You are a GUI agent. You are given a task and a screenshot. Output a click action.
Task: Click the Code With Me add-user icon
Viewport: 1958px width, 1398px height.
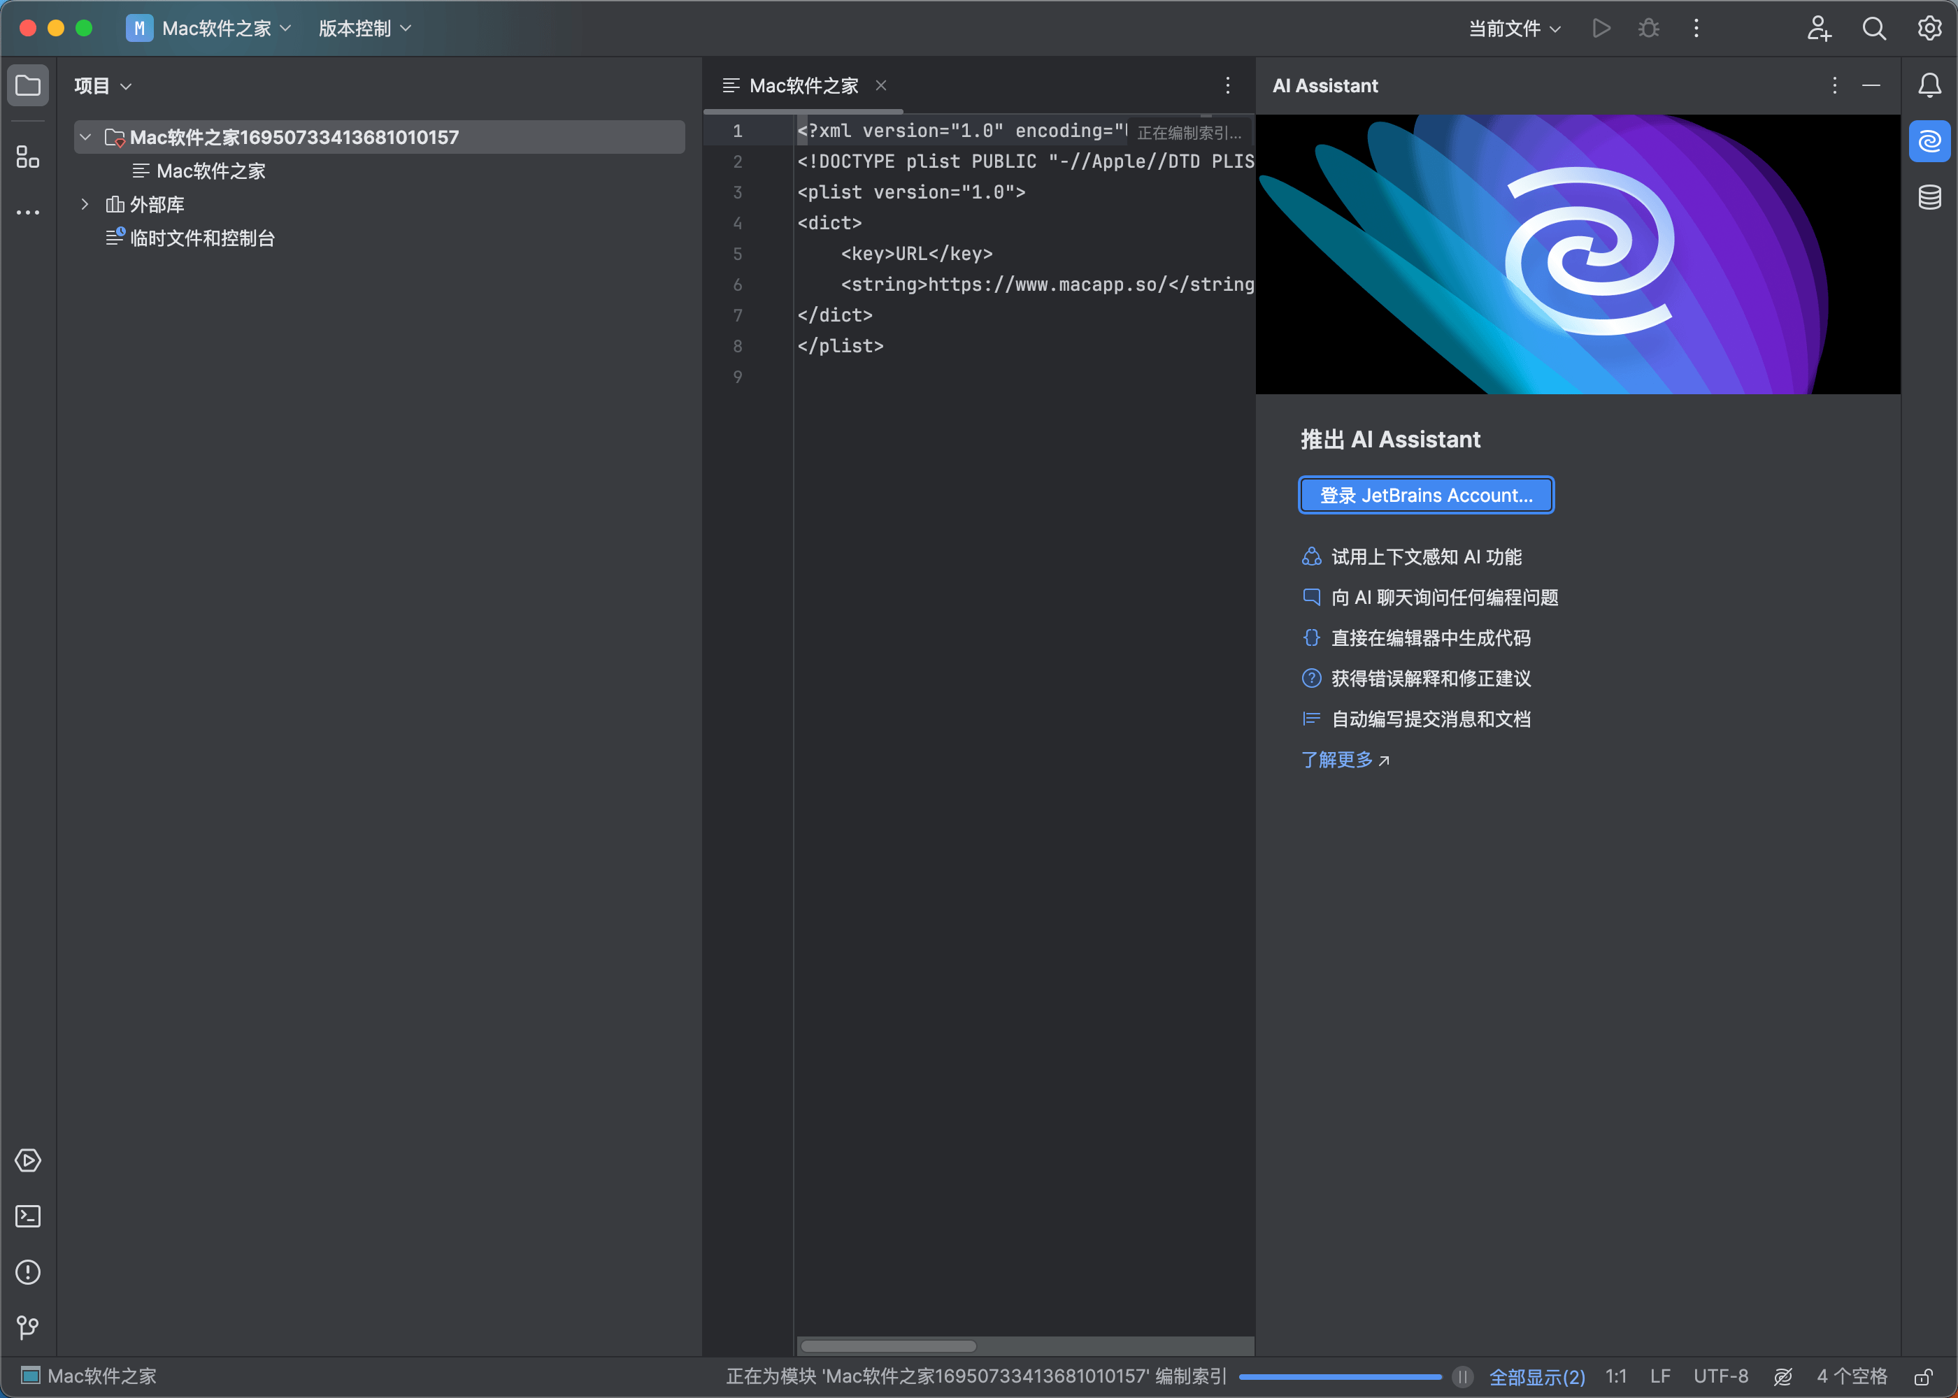click(1817, 29)
